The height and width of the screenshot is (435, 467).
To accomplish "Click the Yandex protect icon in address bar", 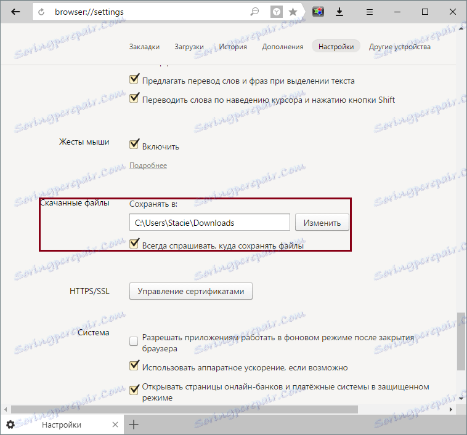I will click(277, 12).
